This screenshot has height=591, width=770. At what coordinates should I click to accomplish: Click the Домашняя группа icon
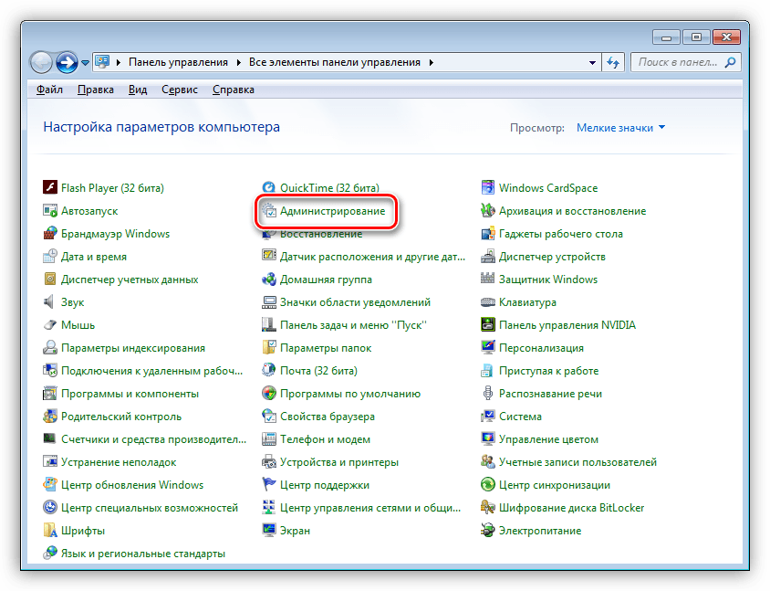click(270, 280)
